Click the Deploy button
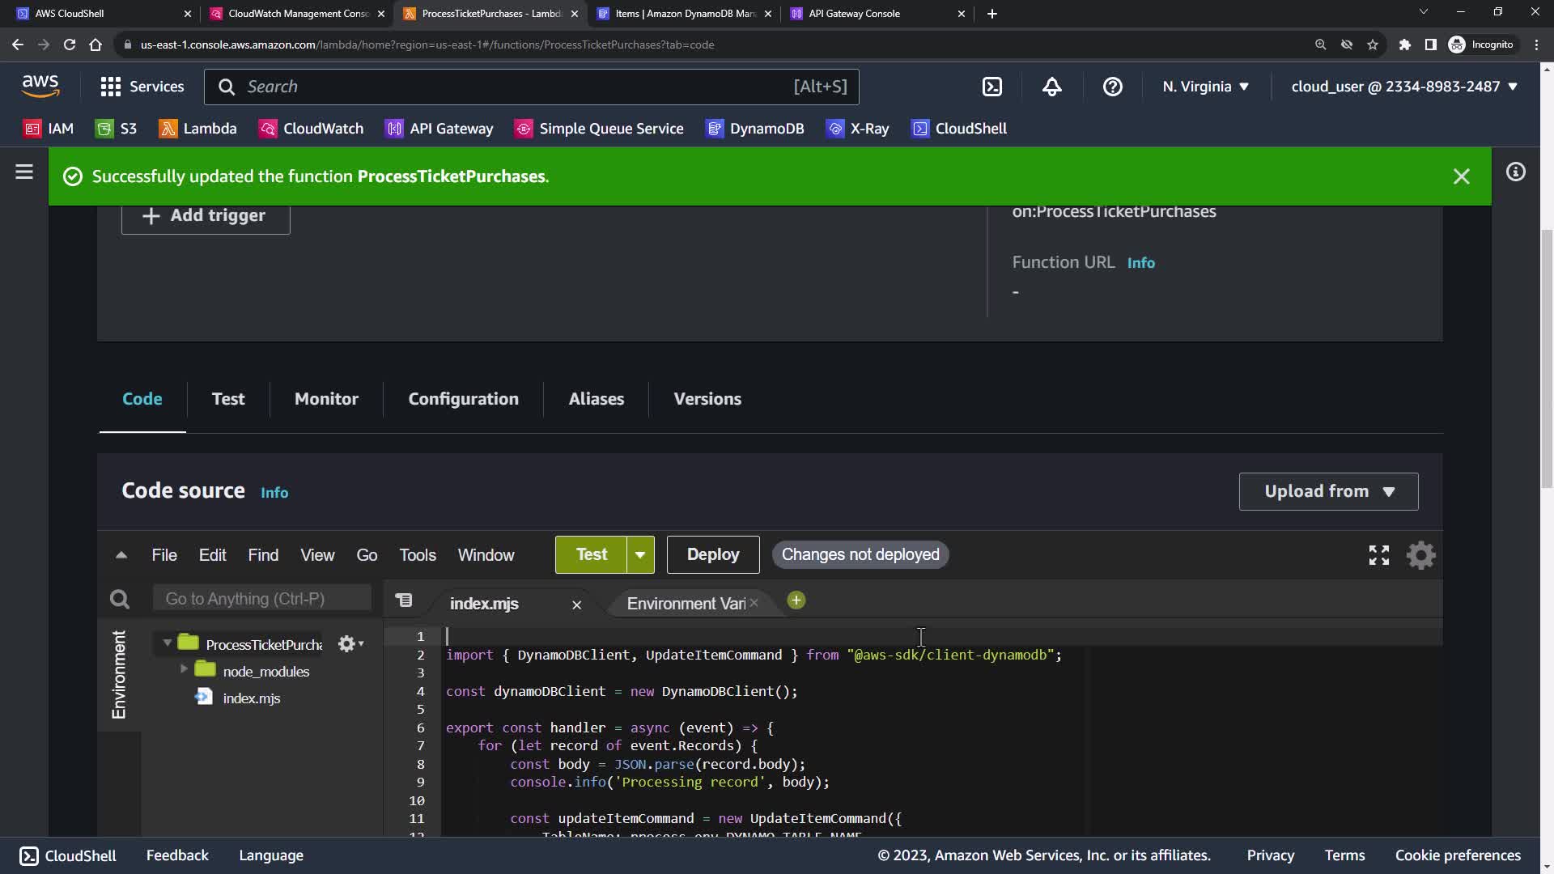The height and width of the screenshot is (874, 1554). [x=712, y=555]
